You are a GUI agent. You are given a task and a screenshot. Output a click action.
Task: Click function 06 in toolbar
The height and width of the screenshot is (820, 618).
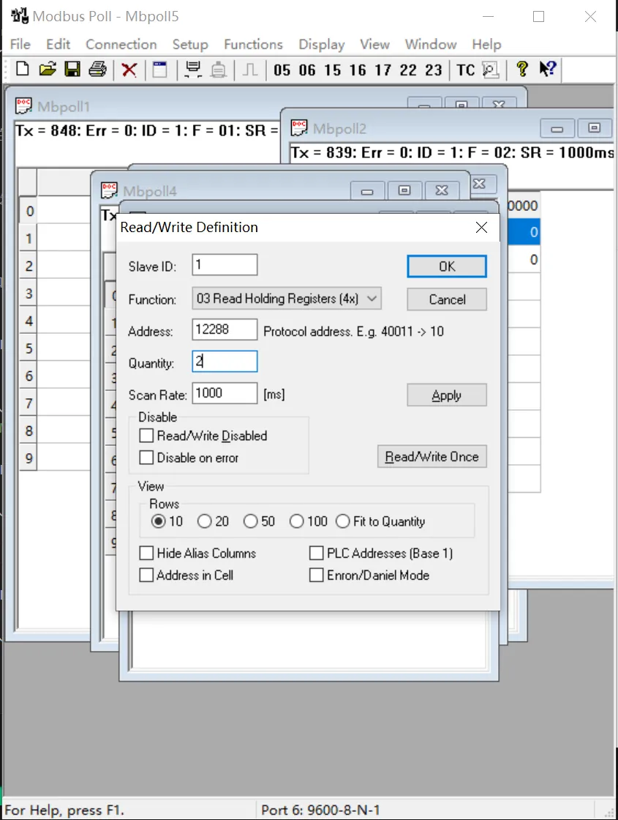(x=307, y=70)
